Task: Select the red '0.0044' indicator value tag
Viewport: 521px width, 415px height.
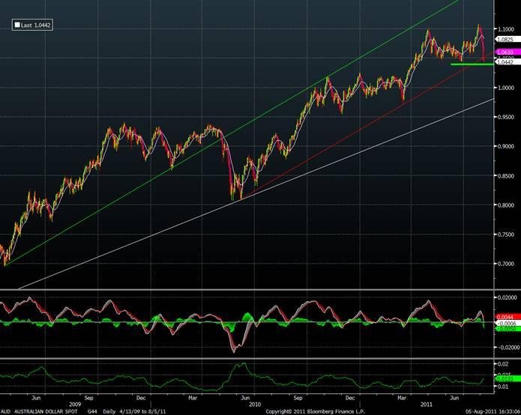Action: click(x=506, y=318)
